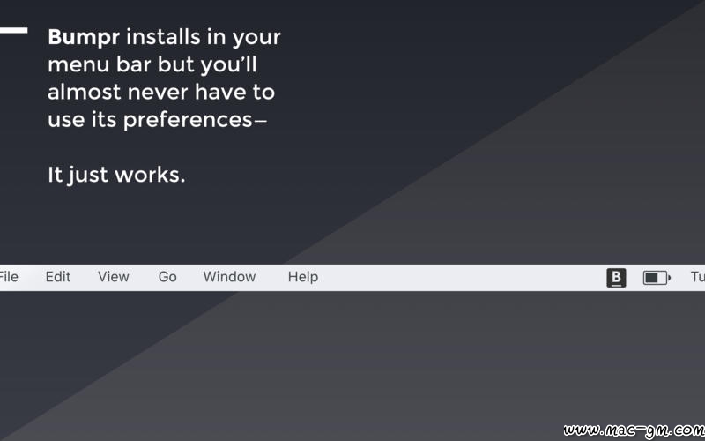Screen dimensions: 705x441
Task: Click the bold word "Bumpr"
Action: [84, 38]
